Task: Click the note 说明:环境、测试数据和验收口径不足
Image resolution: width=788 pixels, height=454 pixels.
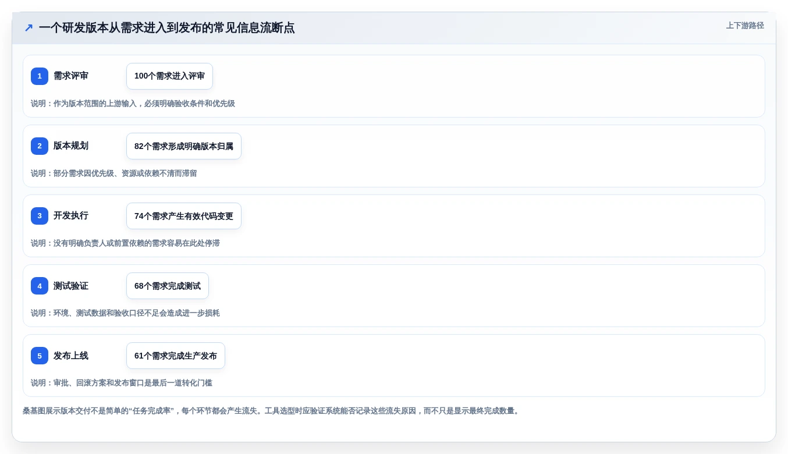Action: pyautogui.click(x=126, y=313)
